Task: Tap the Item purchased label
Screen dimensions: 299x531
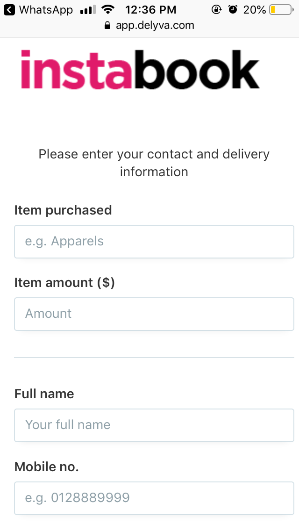Action: tap(63, 210)
